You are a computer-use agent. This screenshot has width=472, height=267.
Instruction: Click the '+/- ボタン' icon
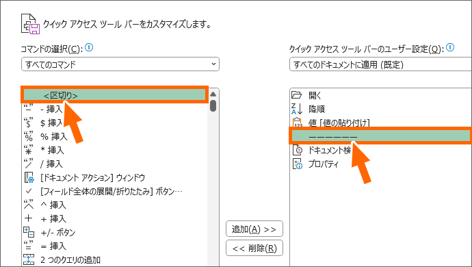pyautogui.click(x=29, y=232)
